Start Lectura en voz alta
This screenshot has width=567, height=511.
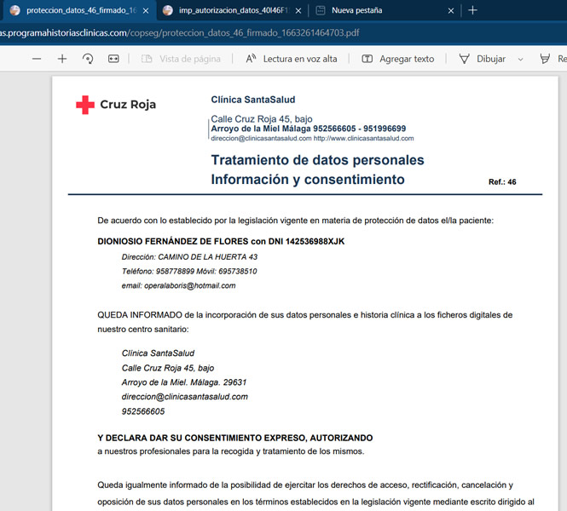pos(291,59)
